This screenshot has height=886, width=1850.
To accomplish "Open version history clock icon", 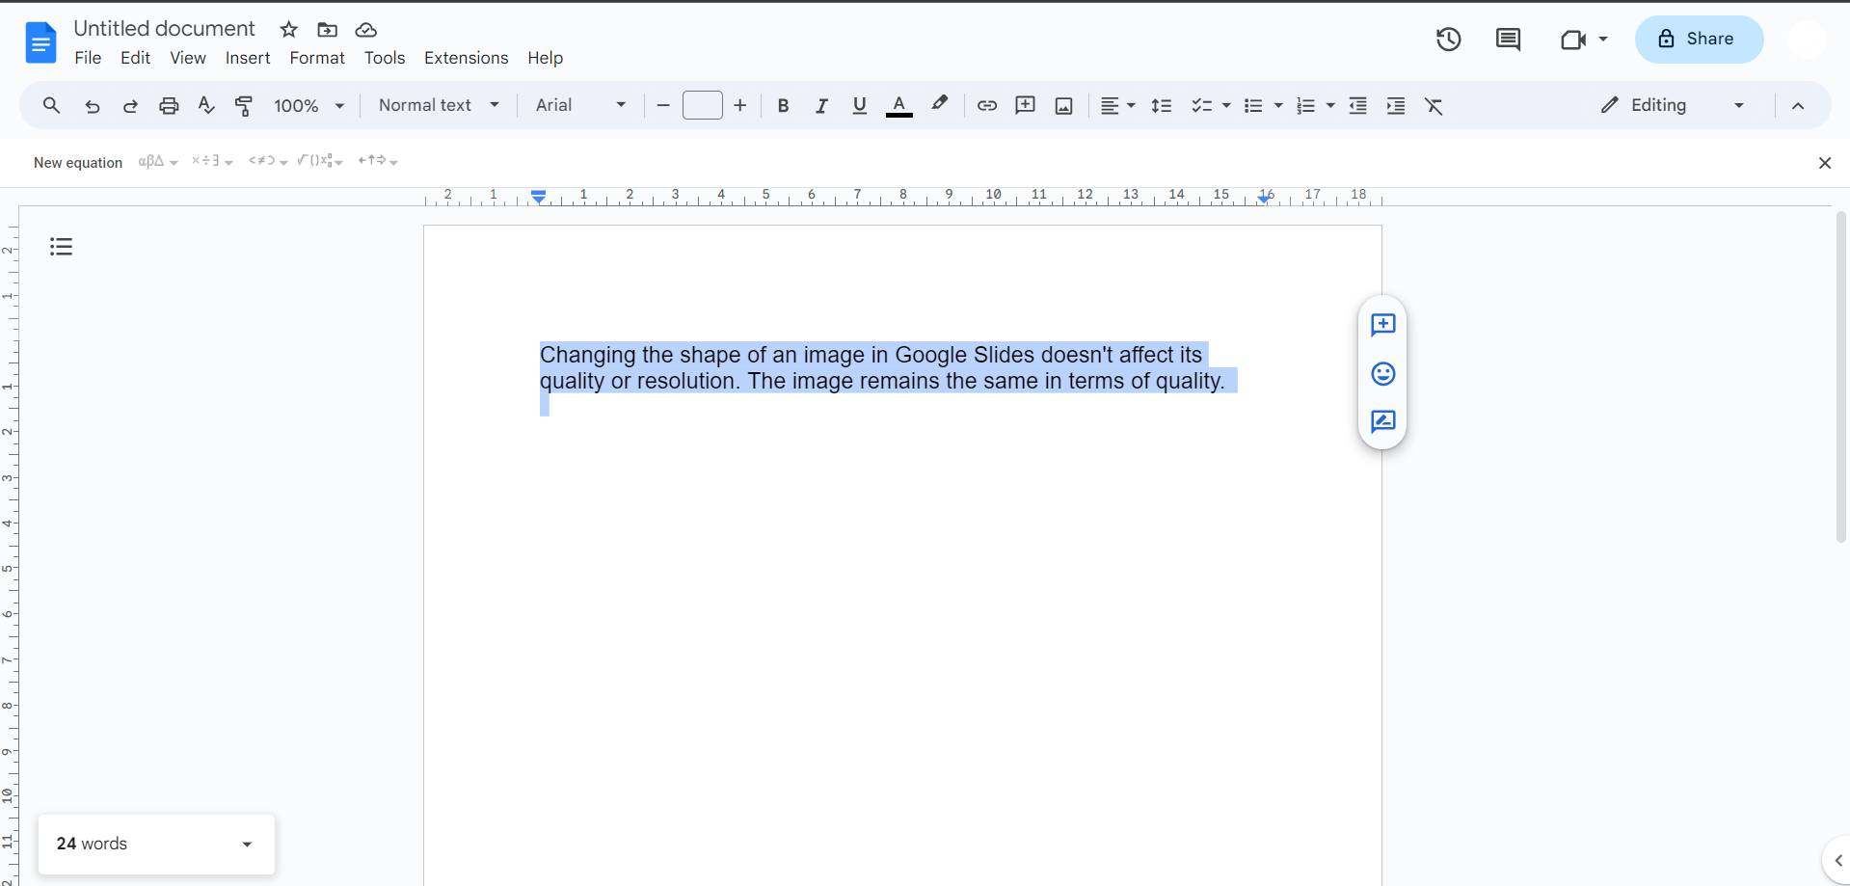I will tap(1448, 40).
